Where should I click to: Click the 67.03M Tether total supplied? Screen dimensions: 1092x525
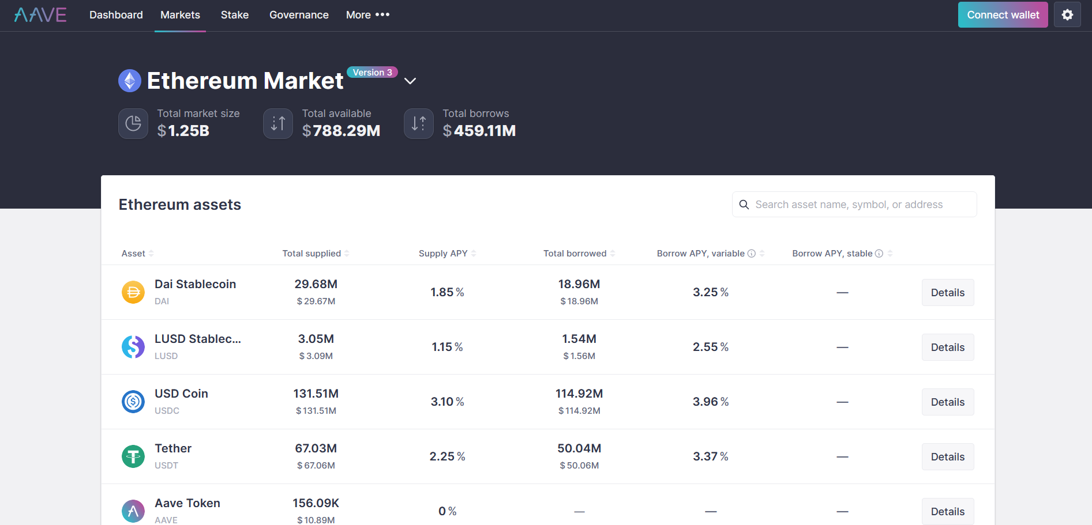pos(316,448)
